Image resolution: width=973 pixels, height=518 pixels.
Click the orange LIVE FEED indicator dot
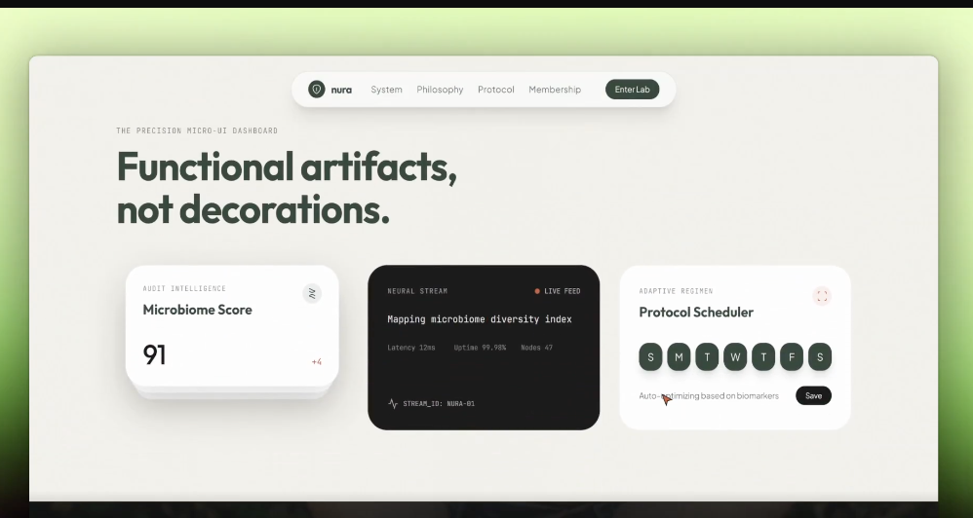coord(537,291)
